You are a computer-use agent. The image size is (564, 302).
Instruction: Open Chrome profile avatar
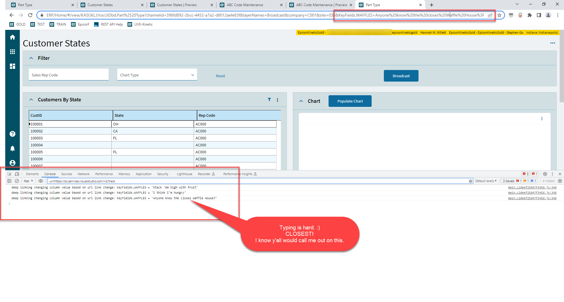(548, 15)
